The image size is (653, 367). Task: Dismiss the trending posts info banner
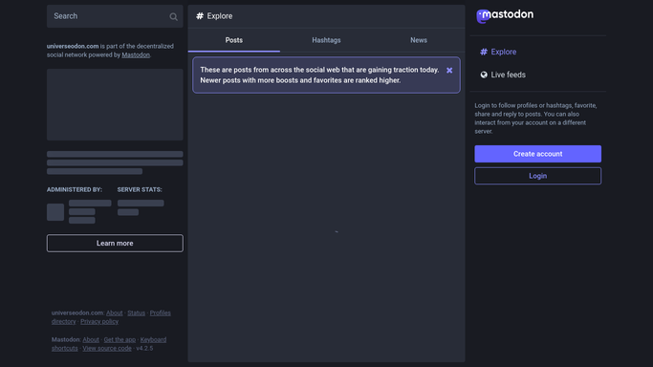tap(449, 71)
